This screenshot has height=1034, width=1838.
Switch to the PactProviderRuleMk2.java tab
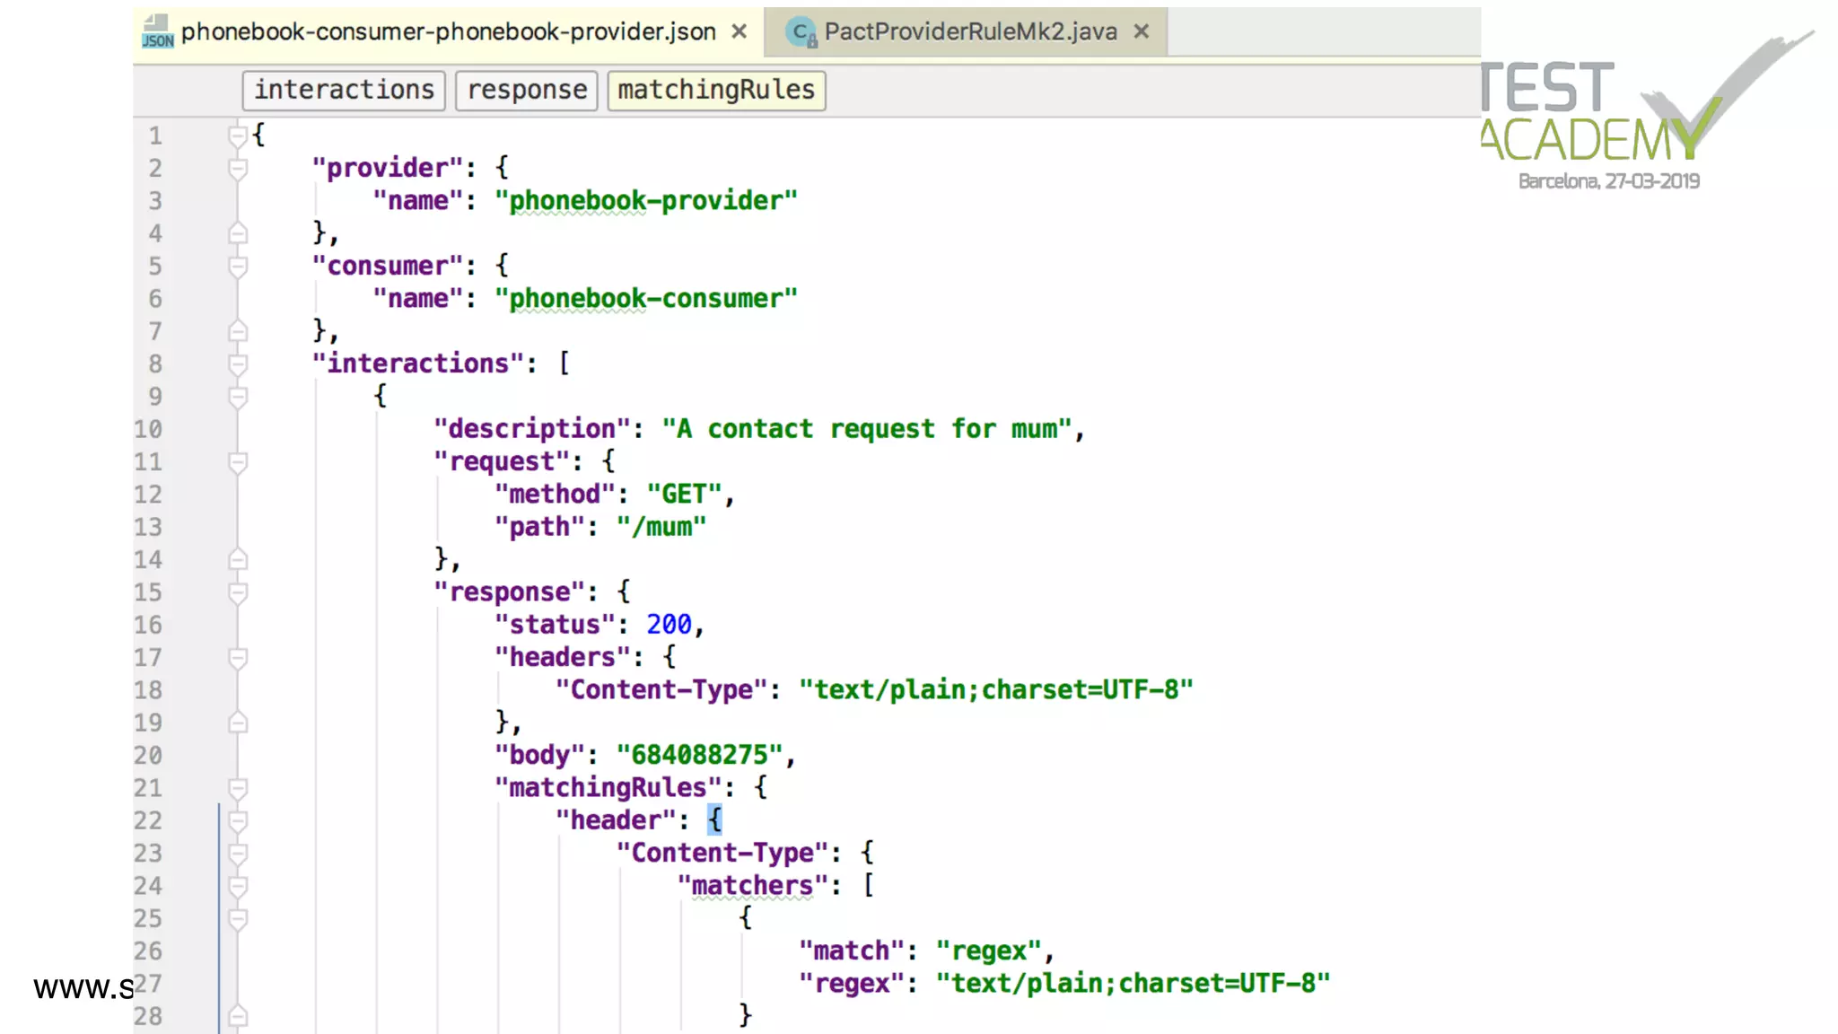(x=969, y=32)
